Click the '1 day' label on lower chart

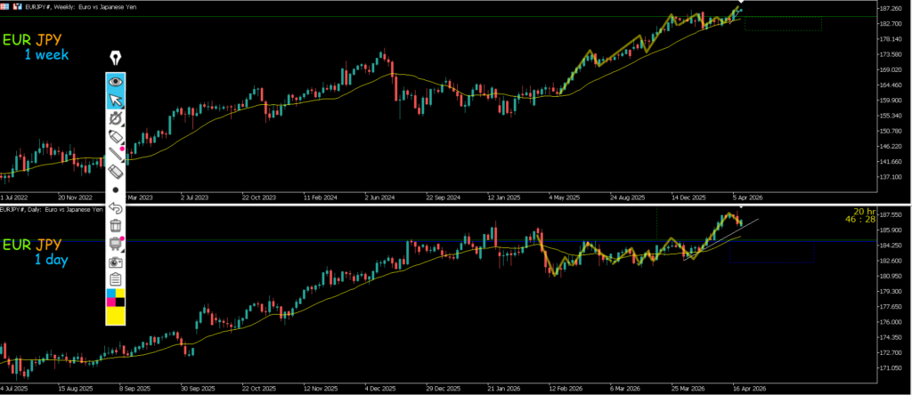(51, 260)
